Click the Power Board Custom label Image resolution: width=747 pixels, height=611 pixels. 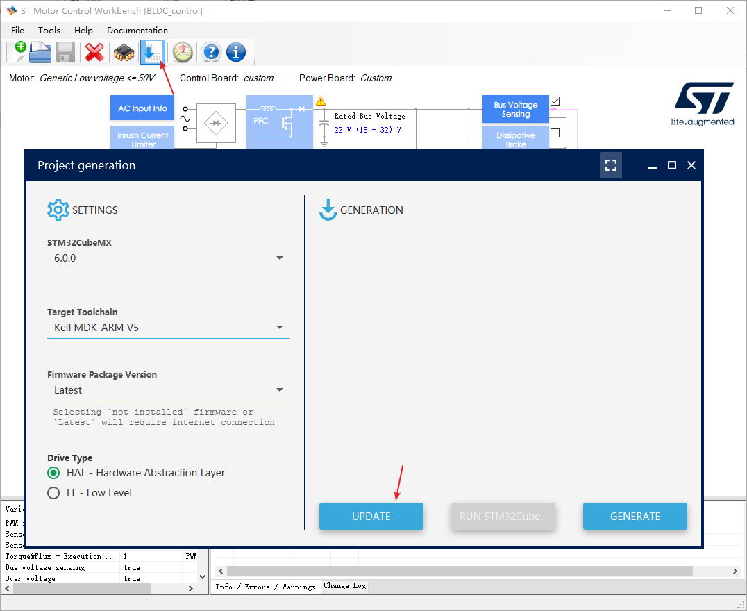click(x=376, y=78)
